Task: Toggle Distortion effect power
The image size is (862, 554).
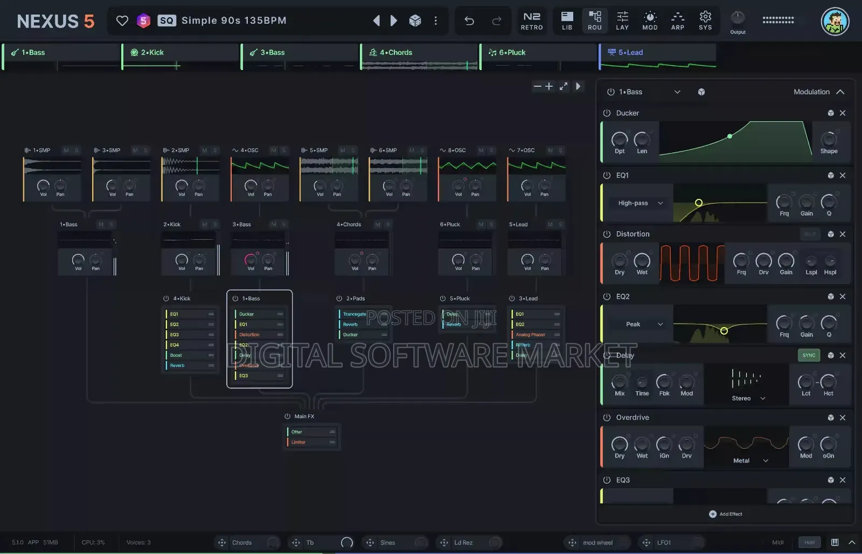Action: 607,234
